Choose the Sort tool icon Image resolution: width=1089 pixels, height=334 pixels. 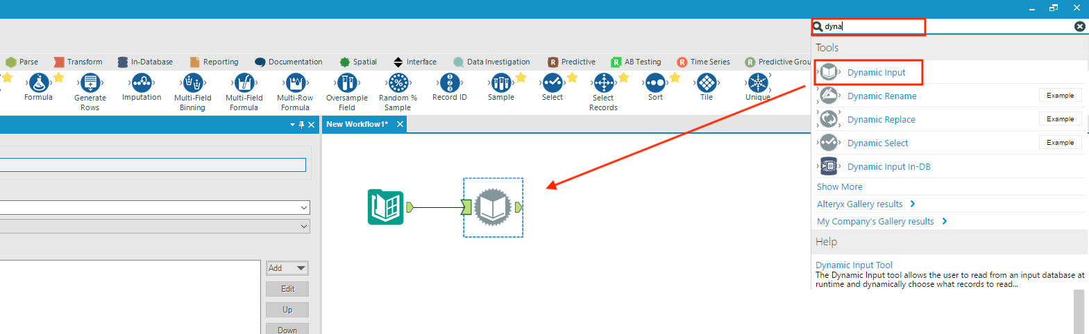pos(655,83)
